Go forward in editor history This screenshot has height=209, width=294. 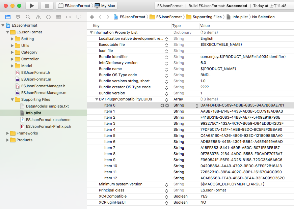pyautogui.click(x=108, y=17)
